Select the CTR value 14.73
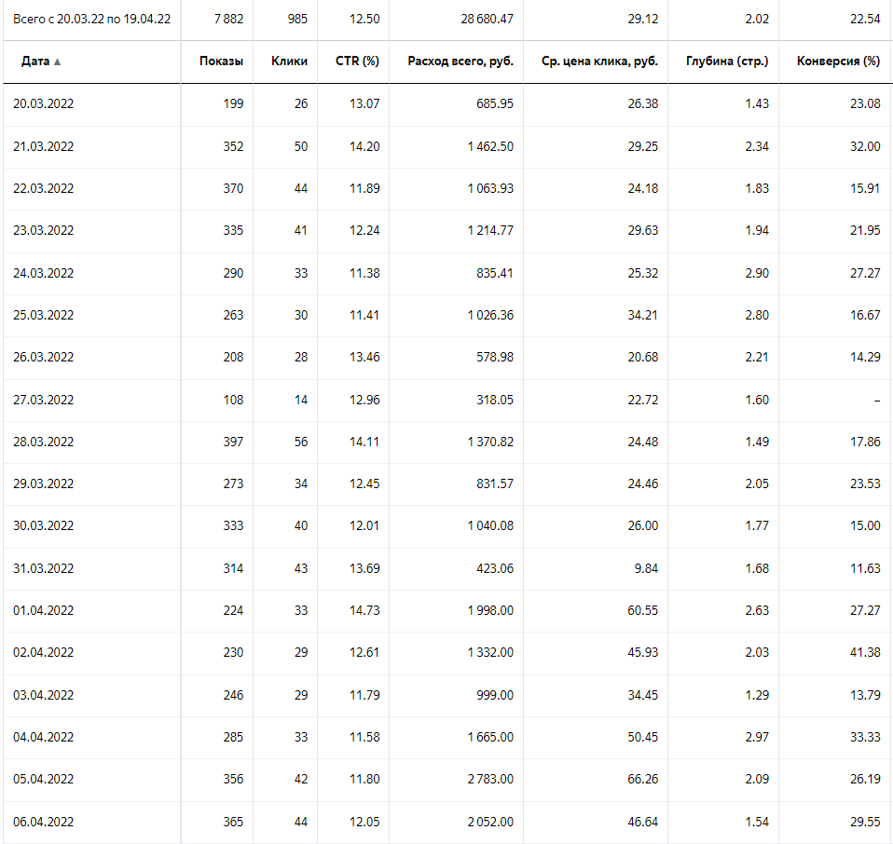The width and height of the screenshot is (893, 844). tap(364, 610)
